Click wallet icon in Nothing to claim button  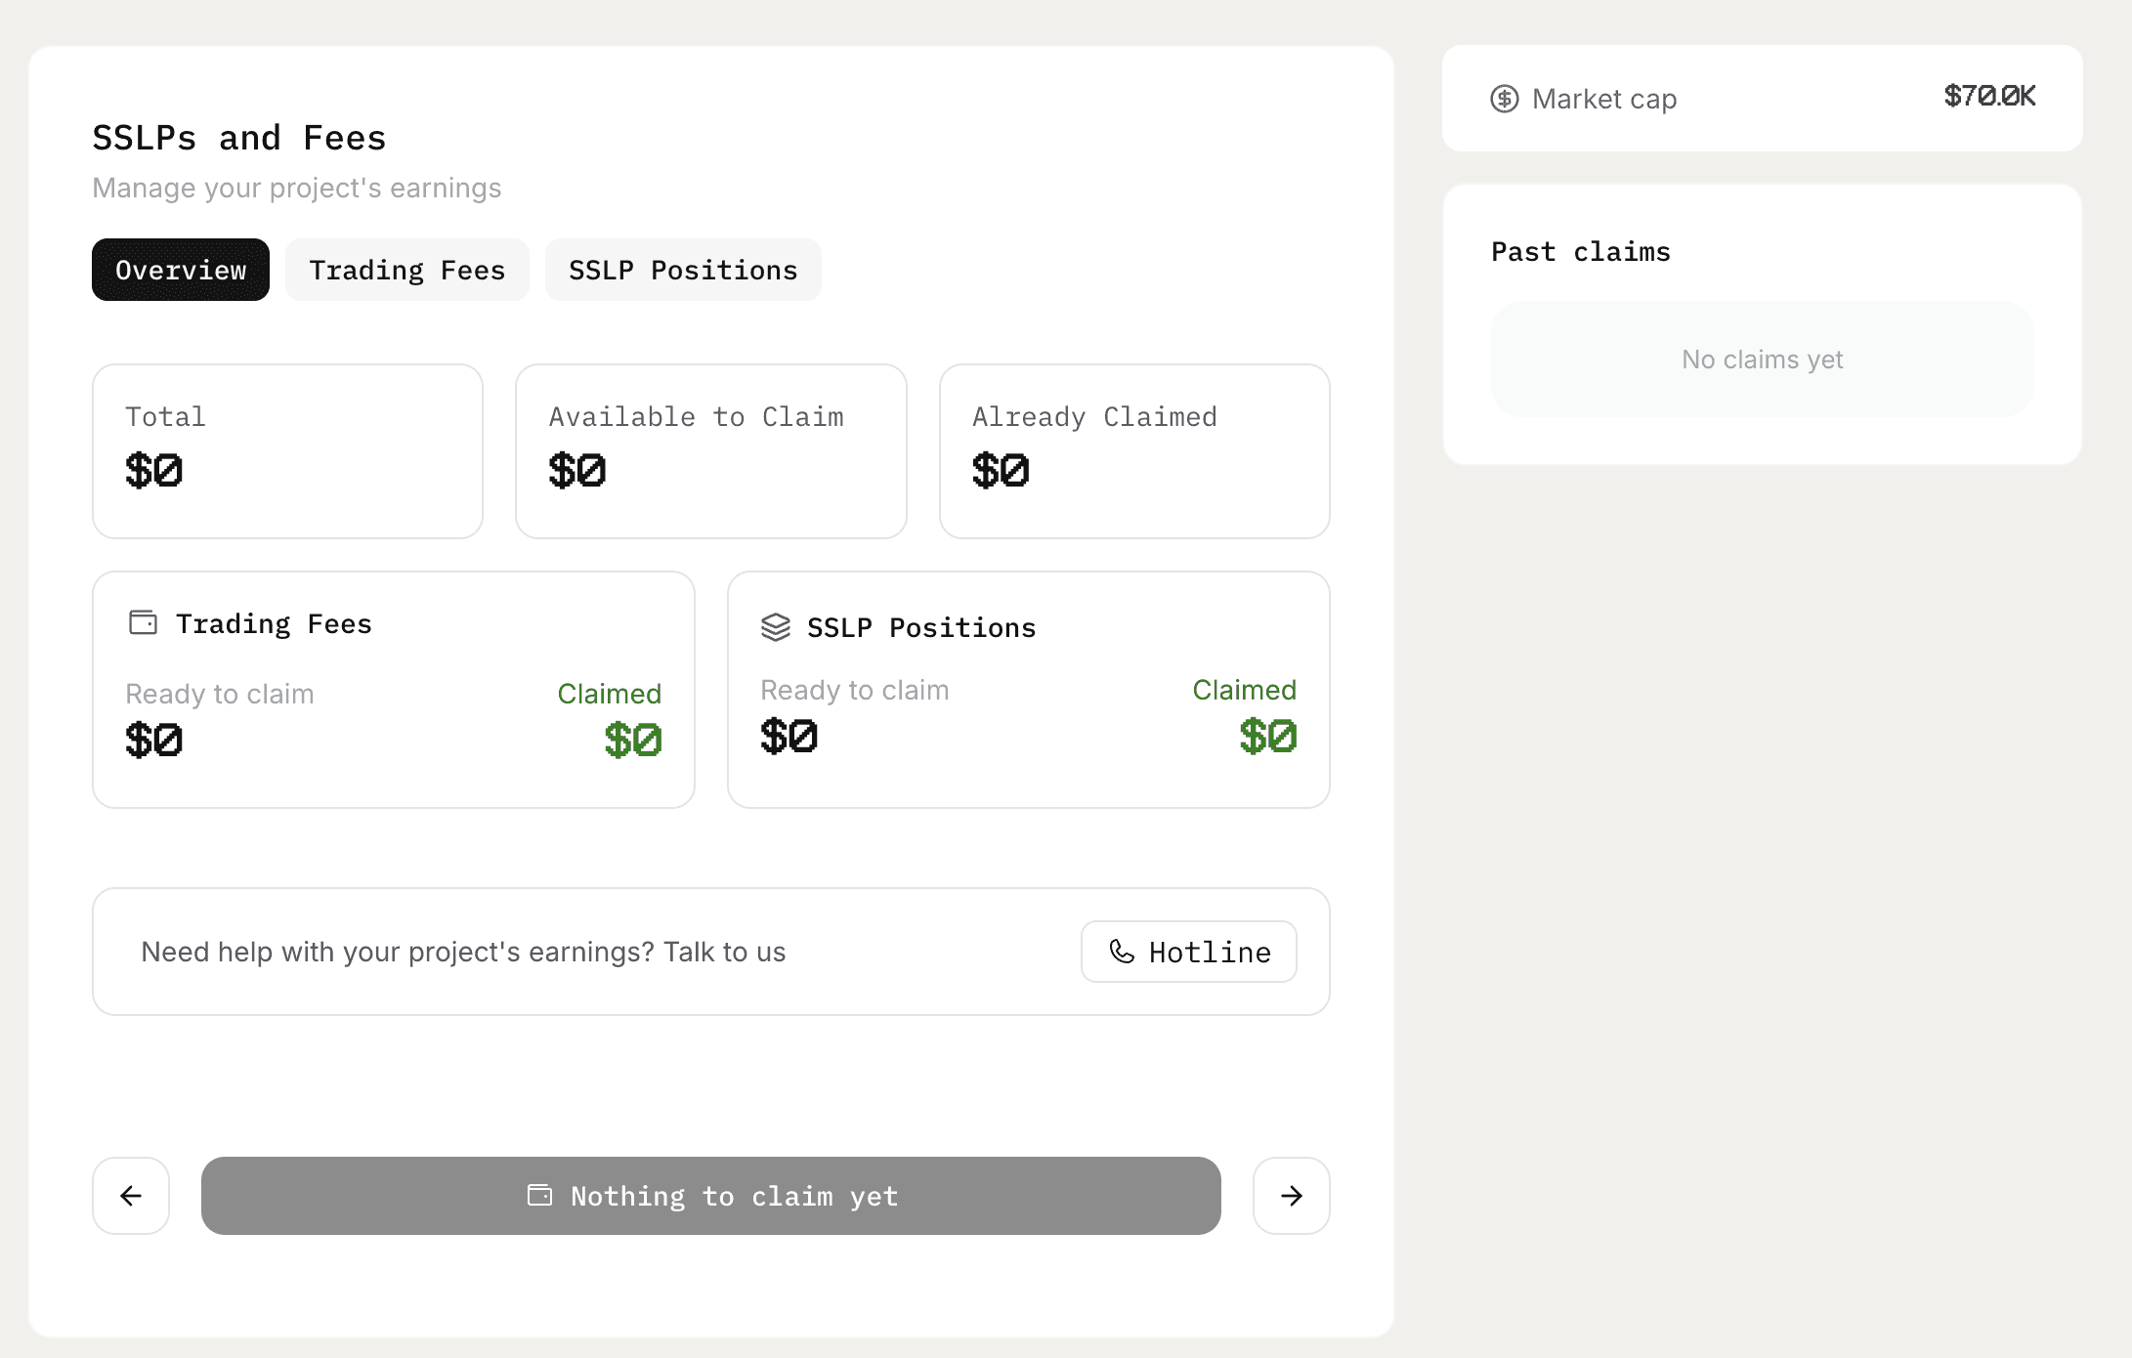pos(539,1195)
